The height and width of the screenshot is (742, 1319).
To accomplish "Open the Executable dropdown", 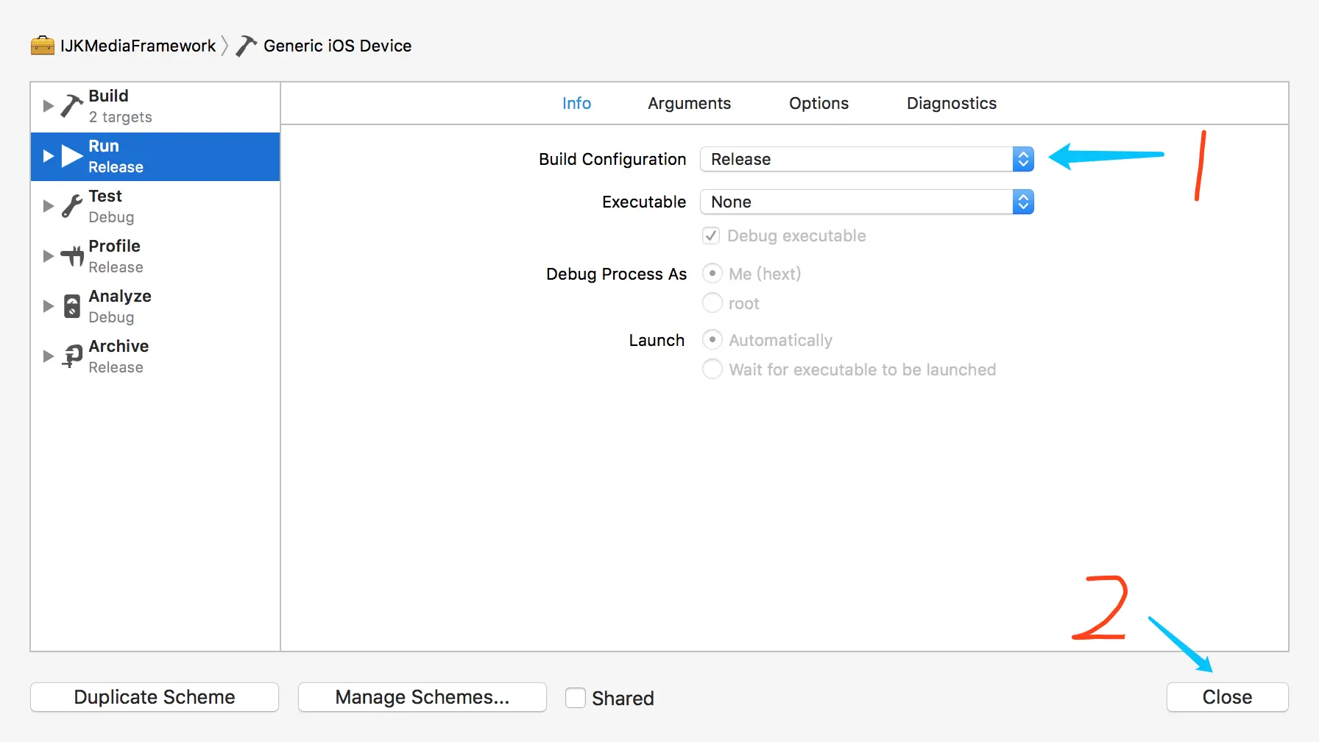I will coord(866,202).
